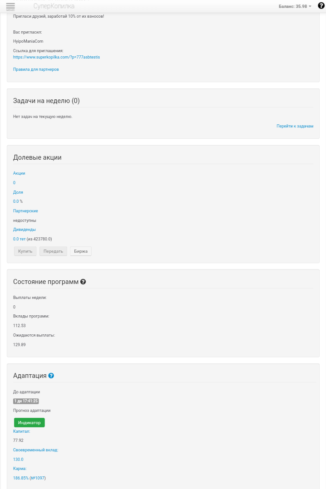Open the Партнерские link
The height and width of the screenshot is (489, 326).
(x=25, y=211)
